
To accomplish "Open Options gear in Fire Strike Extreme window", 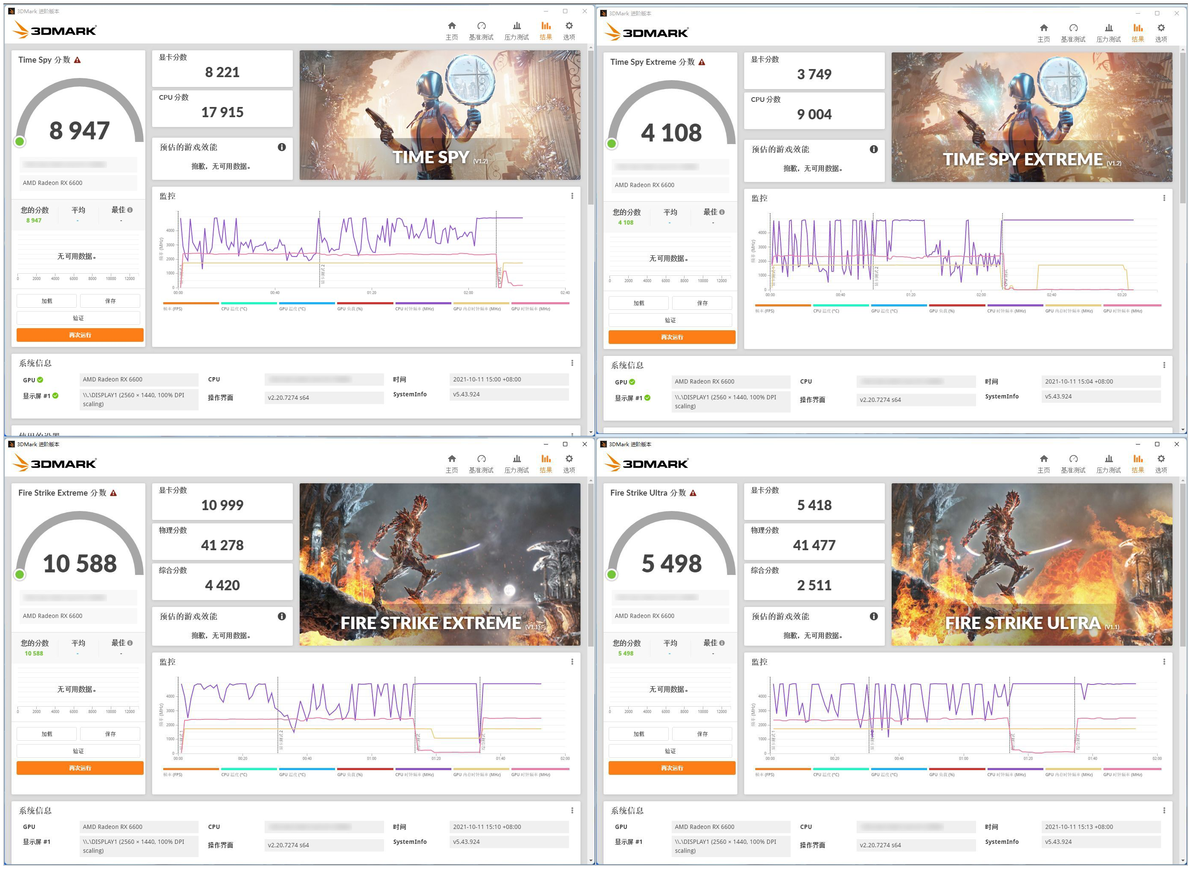I will [x=569, y=463].
